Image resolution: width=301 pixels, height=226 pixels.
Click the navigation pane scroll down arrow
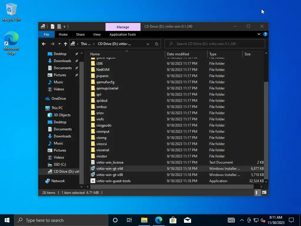tap(82, 187)
